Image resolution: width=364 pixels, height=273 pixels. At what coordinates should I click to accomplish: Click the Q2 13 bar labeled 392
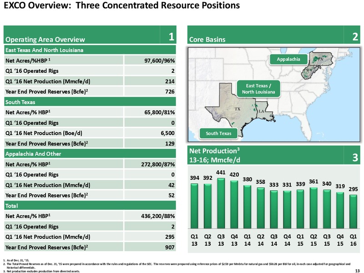(x=208, y=206)
